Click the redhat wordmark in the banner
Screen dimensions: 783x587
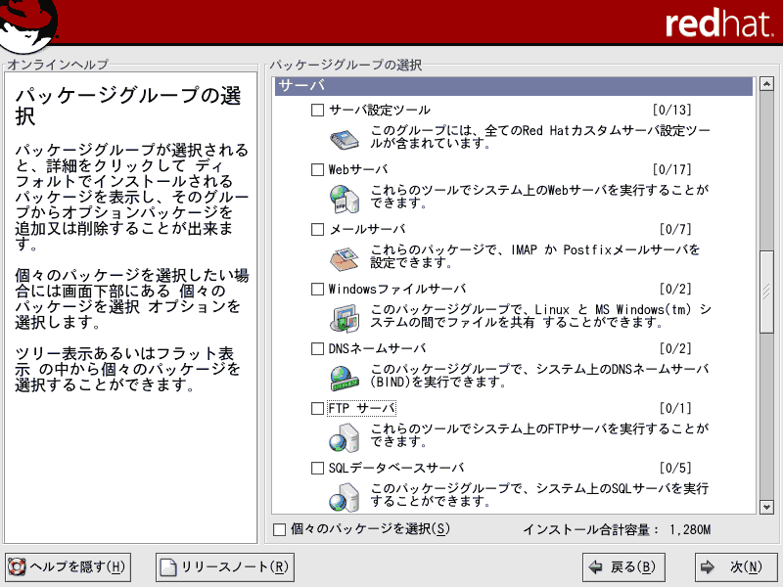click(x=719, y=23)
